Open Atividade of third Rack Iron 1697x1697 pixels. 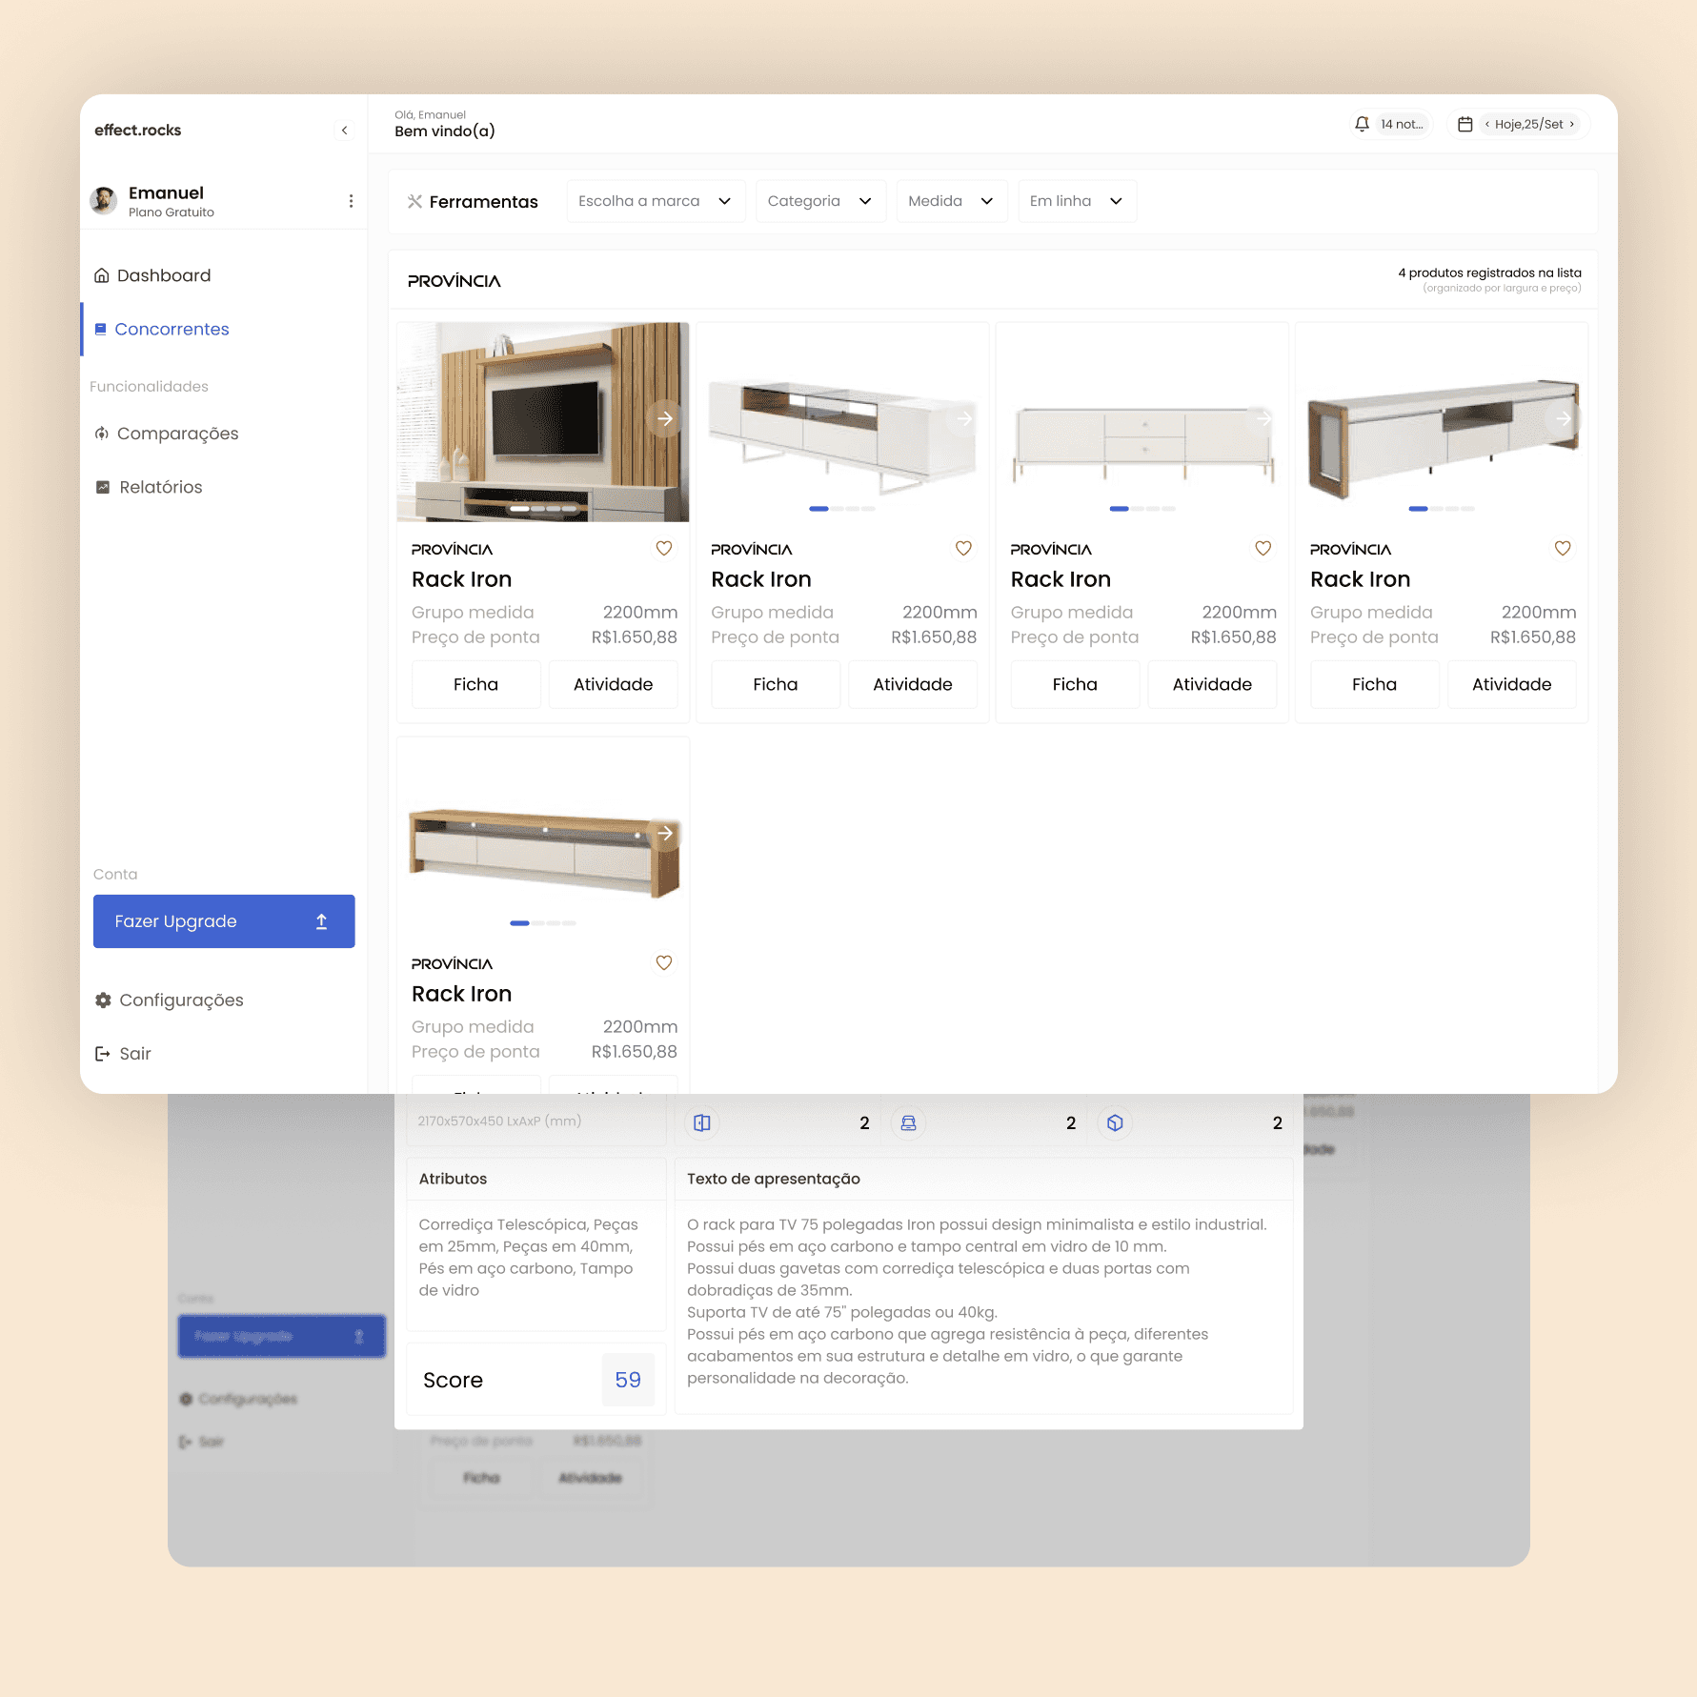pos(1212,684)
